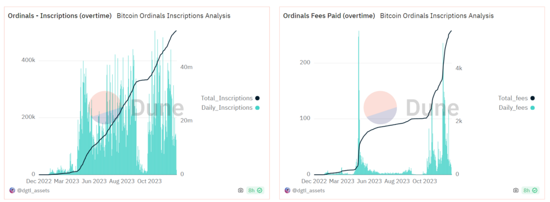Click the Dune watermark logo in Inscriptions chart
Image resolution: width=550 pixels, height=202 pixels.
point(136,108)
